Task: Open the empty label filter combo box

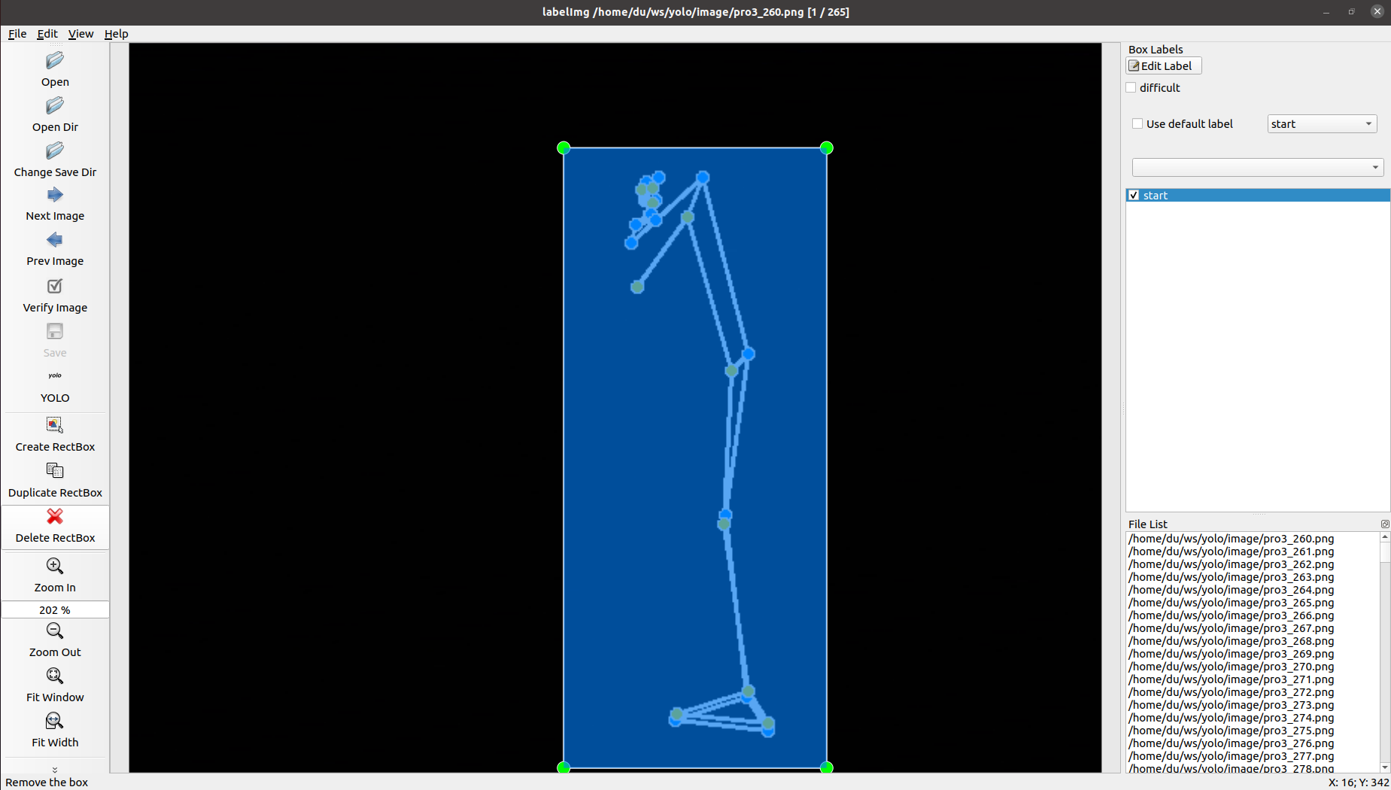Action: click(1258, 167)
